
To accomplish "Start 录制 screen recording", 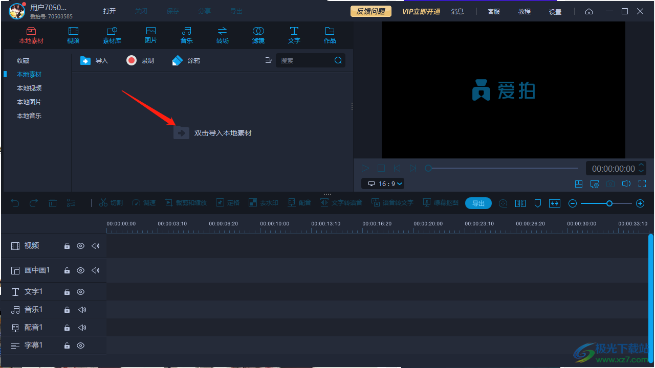I will point(140,60).
